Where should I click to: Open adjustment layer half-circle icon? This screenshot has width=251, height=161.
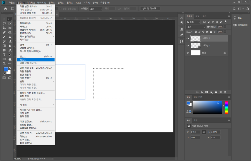click(x=211, y=92)
